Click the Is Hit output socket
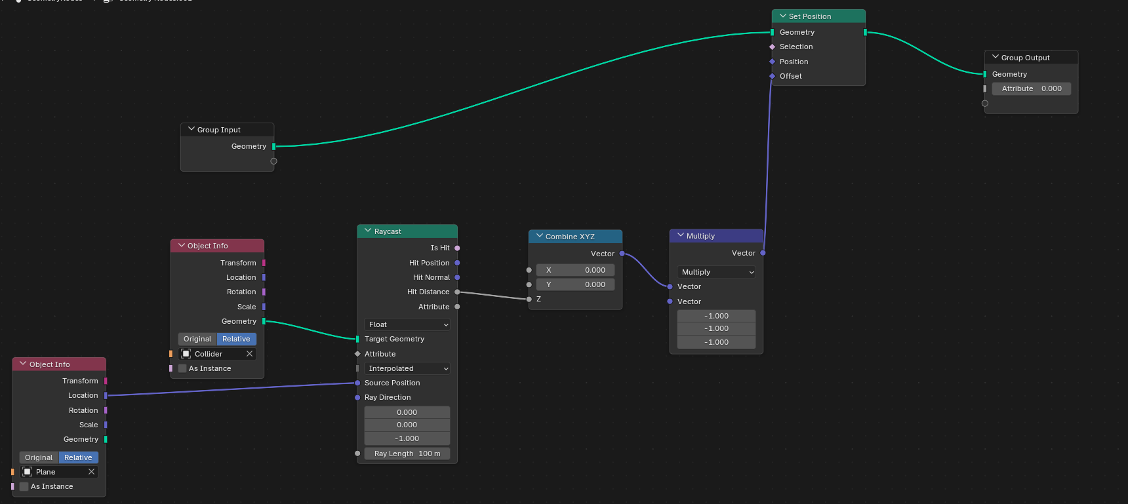 click(x=457, y=248)
